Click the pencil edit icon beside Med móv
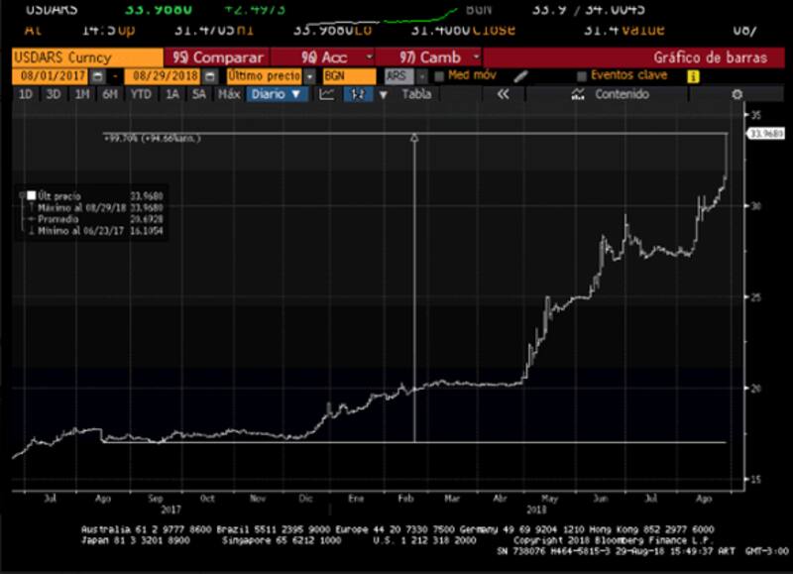This screenshot has width=793, height=574. [521, 76]
